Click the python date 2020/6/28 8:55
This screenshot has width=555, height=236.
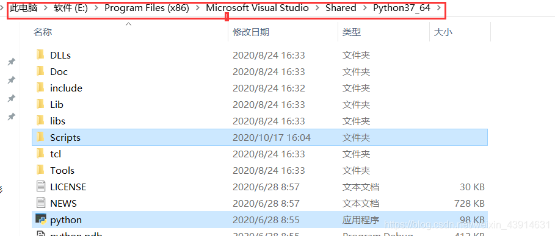266,220
